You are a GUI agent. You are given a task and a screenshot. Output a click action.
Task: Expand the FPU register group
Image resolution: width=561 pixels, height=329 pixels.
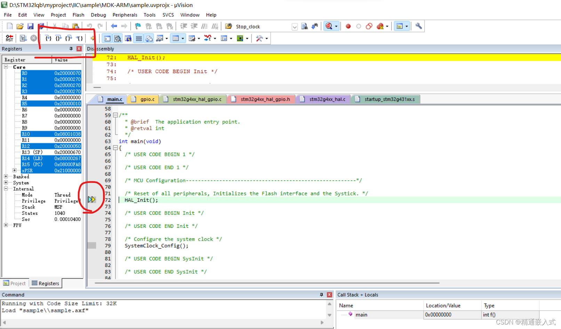pyautogui.click(x=6, y=225)
